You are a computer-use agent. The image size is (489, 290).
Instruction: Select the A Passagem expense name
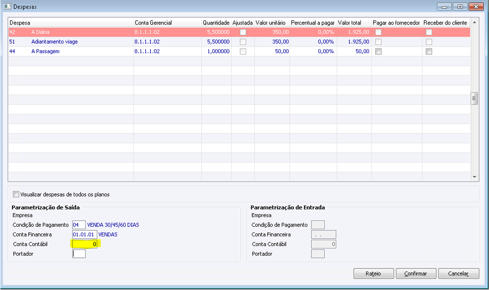pos(45,51)
